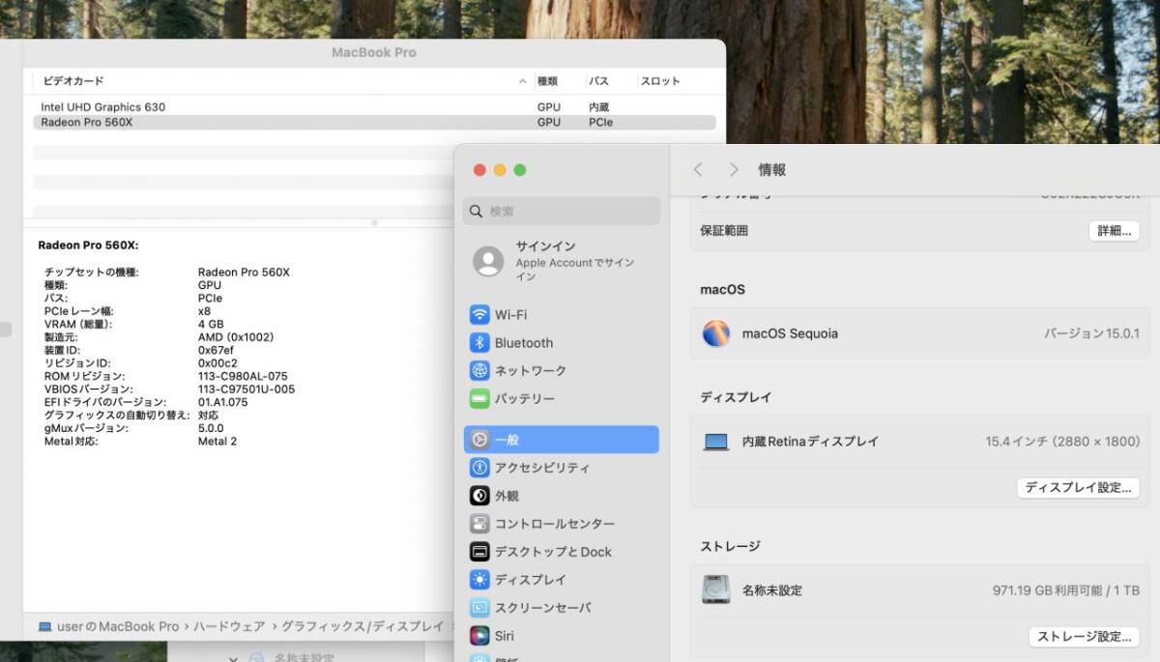This screenshot has width=1160, height=662.
Task: Click the computer icon in path bar
Action: 44,626
